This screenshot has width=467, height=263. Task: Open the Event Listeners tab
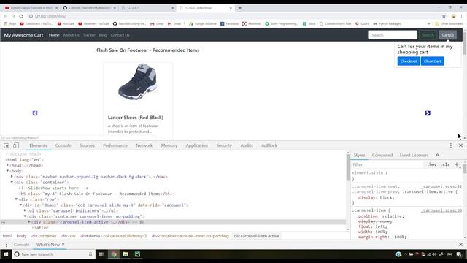coord(414,155)
